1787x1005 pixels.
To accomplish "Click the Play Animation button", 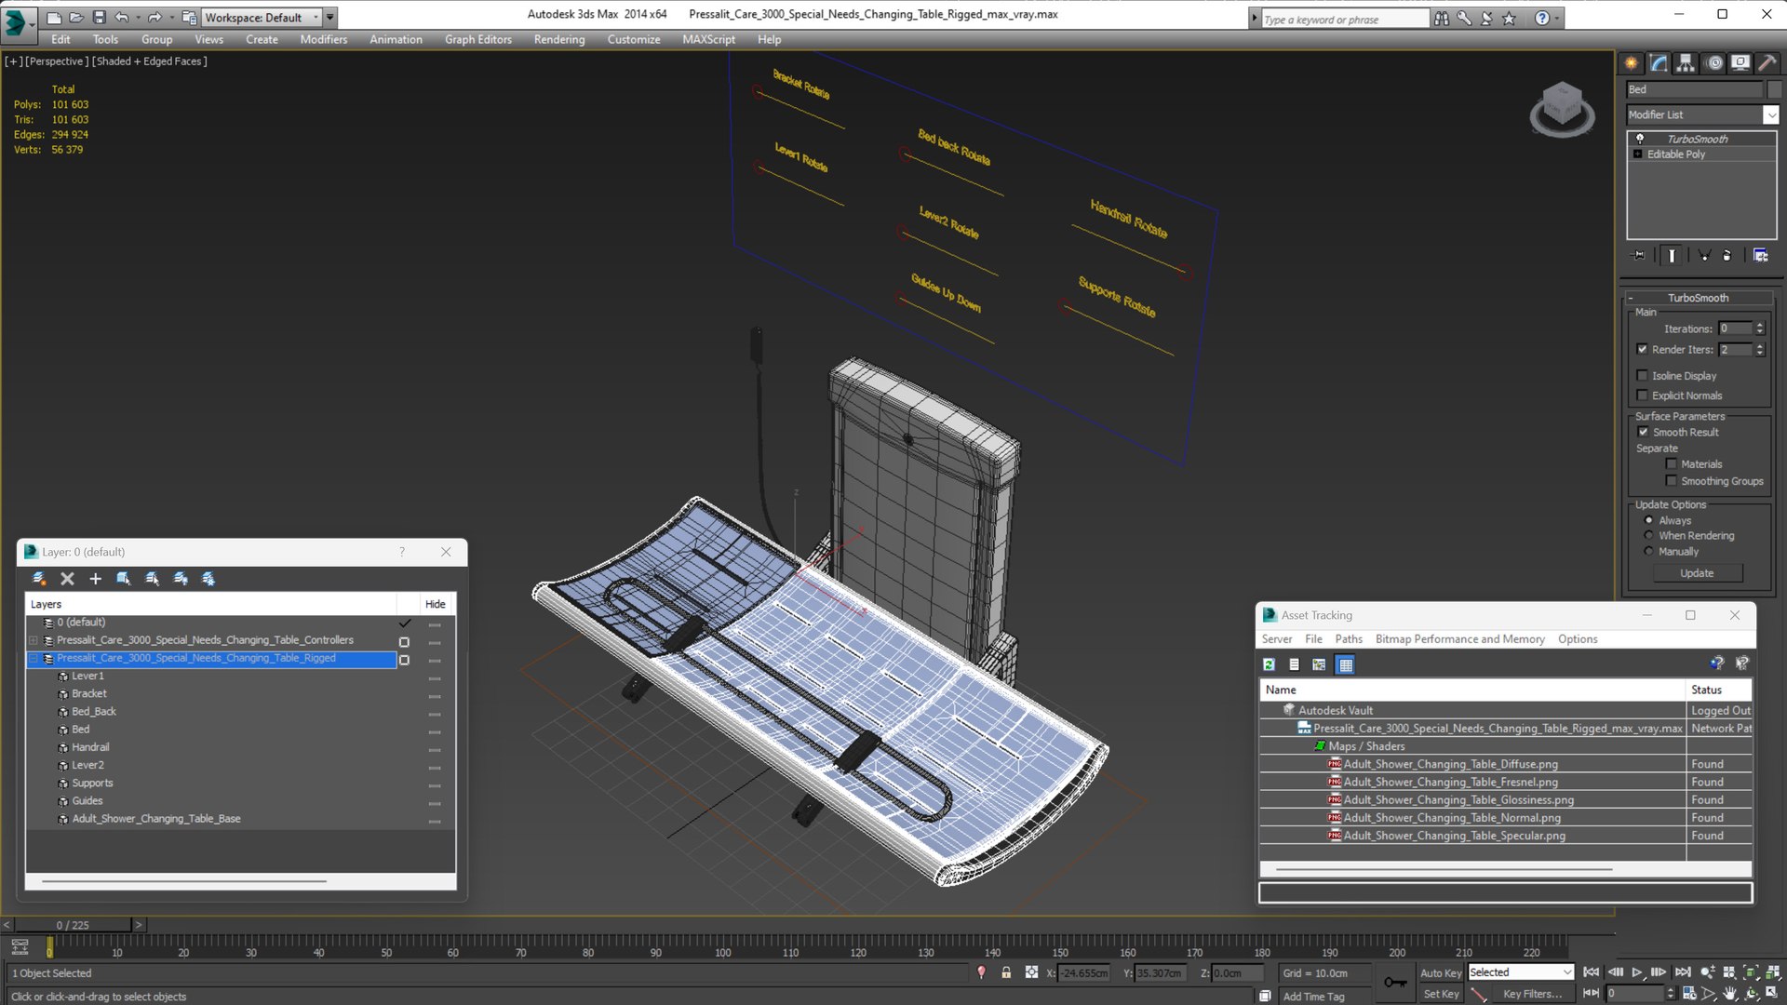I will [x=1636, y=971].
